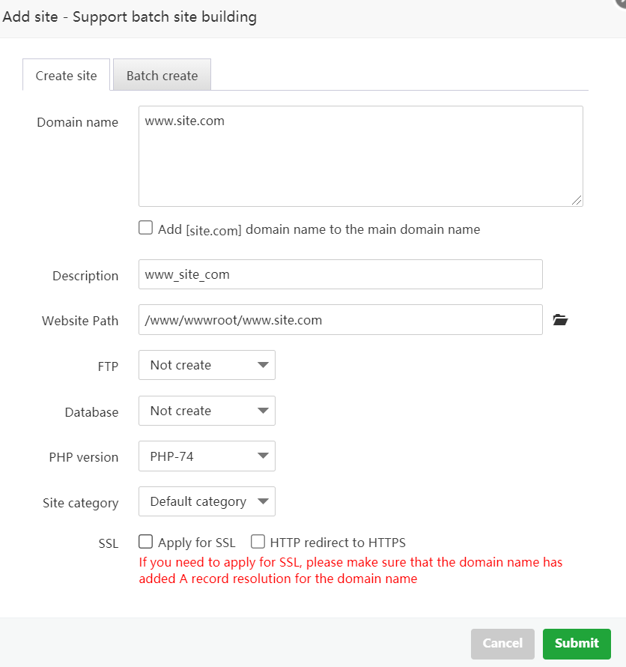
Task: Select the Create site tab
Action: click(66, 76)
